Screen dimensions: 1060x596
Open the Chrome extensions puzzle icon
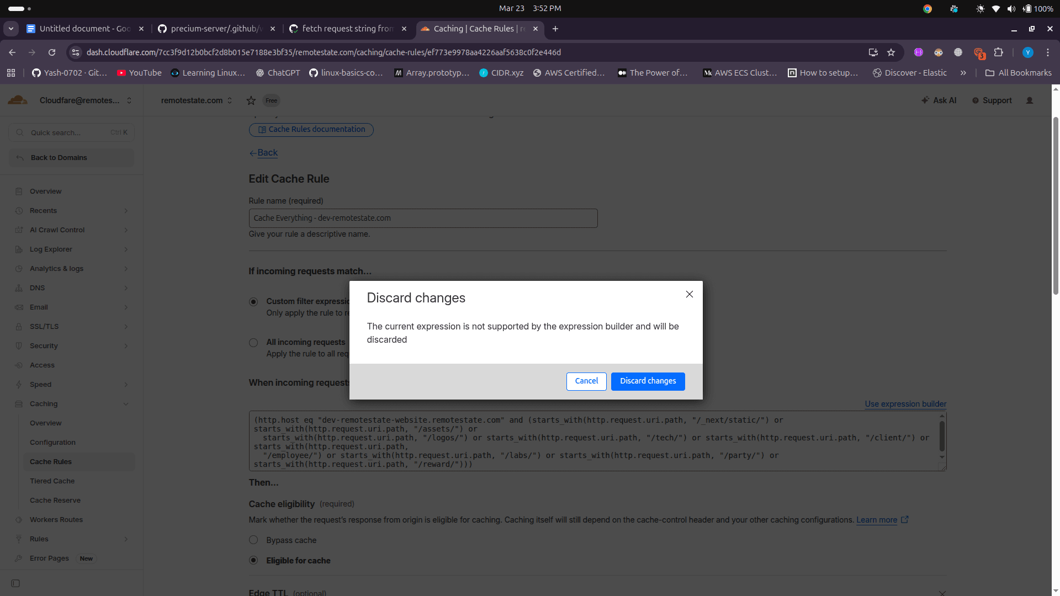click(998, 52)
